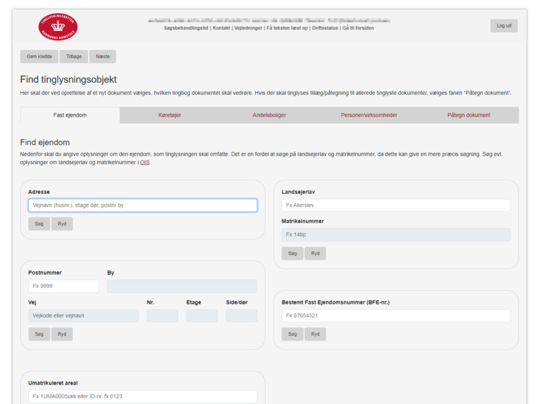This screenshot has height=404, width=538.
Task: Click Ryd under Matrikelnummer
Action: tap(315, 253)
